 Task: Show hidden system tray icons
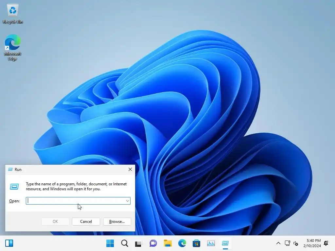point(278,243)
